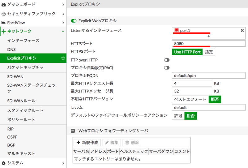Open BGP menu item
The width and height of the screenshot is (248, 168).
(33, 145)
